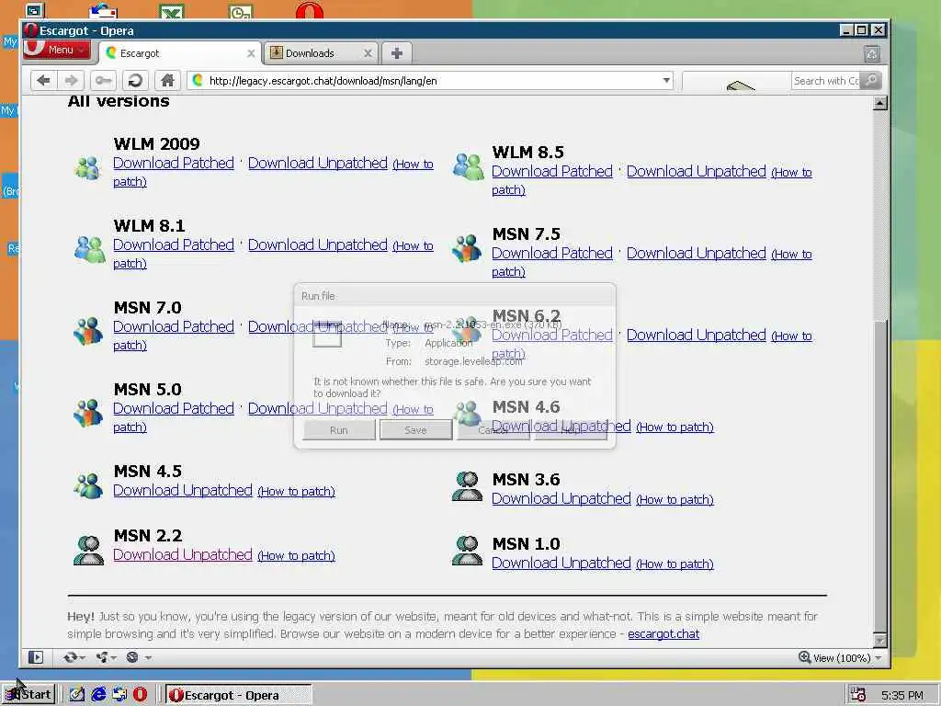941x706 pixels.
Task: Open How to patch for MSN 3.6
Action: pos(675,500)
